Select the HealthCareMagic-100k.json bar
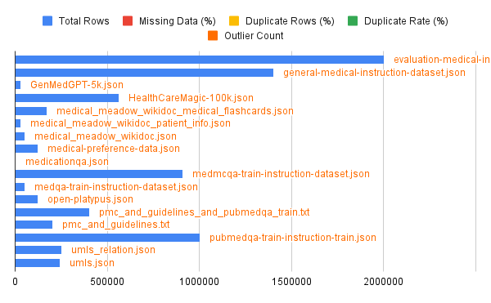Screen dimensions: 491x303 click(x=67, y=98)
